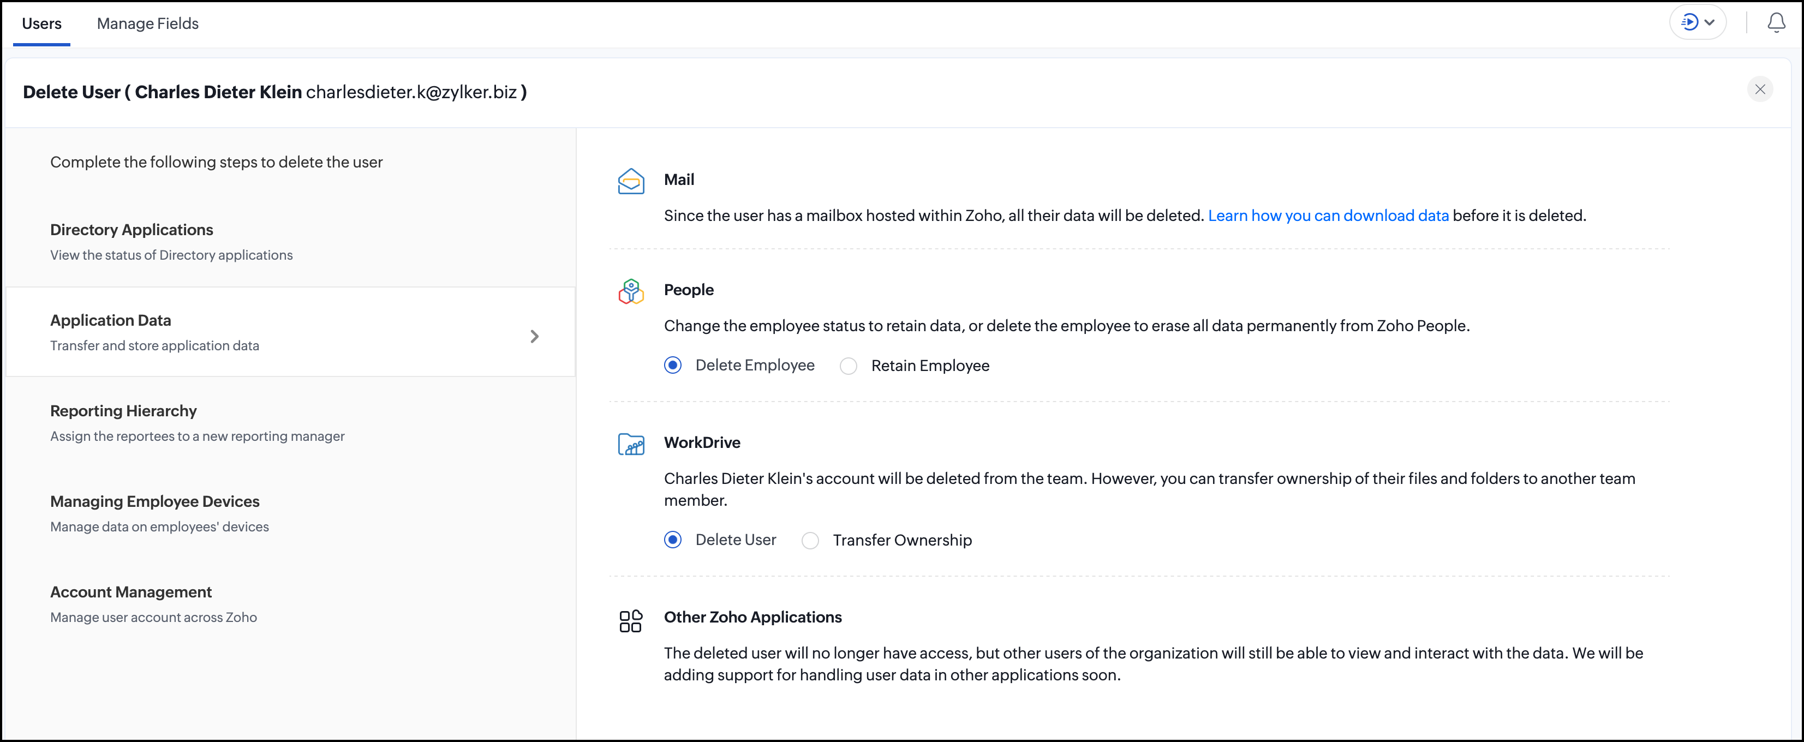This screenshot has height=742, width=1804.
Task: Click the Other Zoho Applications grid icon
Action: [631, 620]
